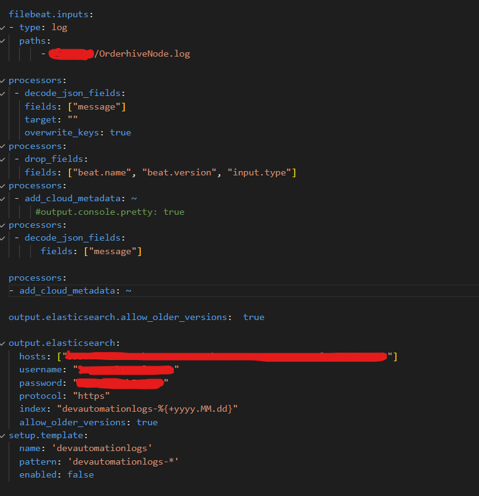Fold 'decode_json_fields' line containing the target key

(x=2, y=94)
